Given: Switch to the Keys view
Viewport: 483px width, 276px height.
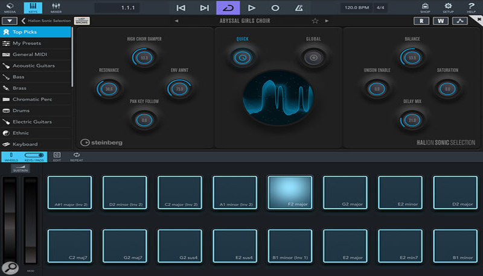Looking at the screenshot, I should pyautogui.click(x=33, y=8).
